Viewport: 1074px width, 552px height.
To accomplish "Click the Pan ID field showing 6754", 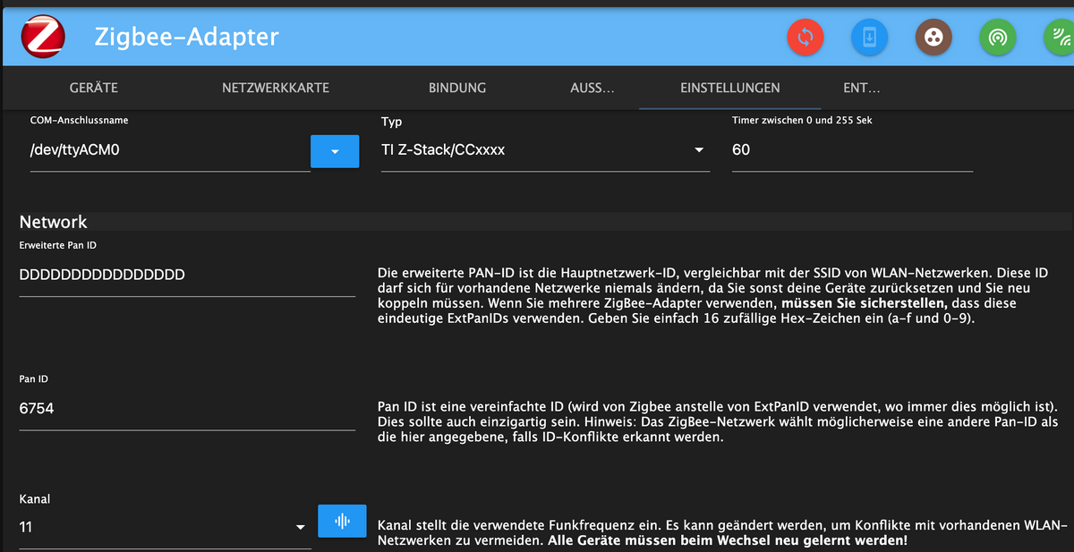I will (x=187, y=409).
